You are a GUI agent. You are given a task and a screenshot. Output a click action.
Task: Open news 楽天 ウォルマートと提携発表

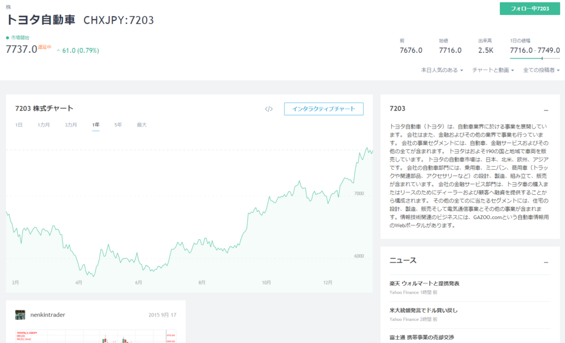[424, 283]
